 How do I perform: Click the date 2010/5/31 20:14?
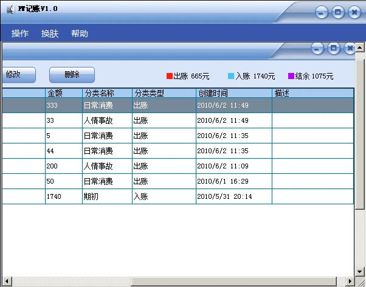coord(234,196)
